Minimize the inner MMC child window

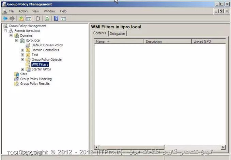point(216,11)
